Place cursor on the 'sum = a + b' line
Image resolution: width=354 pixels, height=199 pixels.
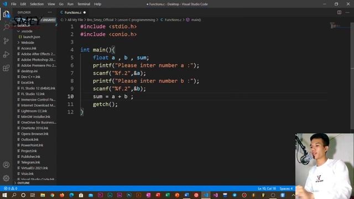[113, 97]
